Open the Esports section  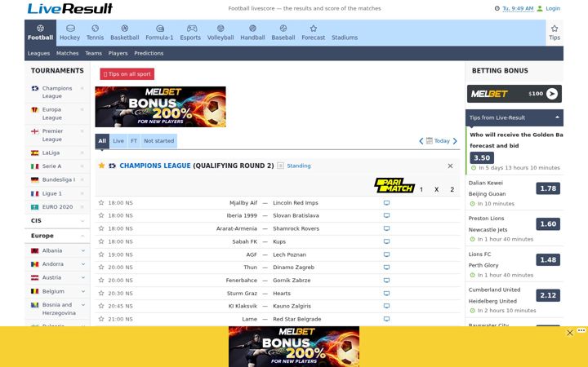pyautogui.click(x=190, y=33)
